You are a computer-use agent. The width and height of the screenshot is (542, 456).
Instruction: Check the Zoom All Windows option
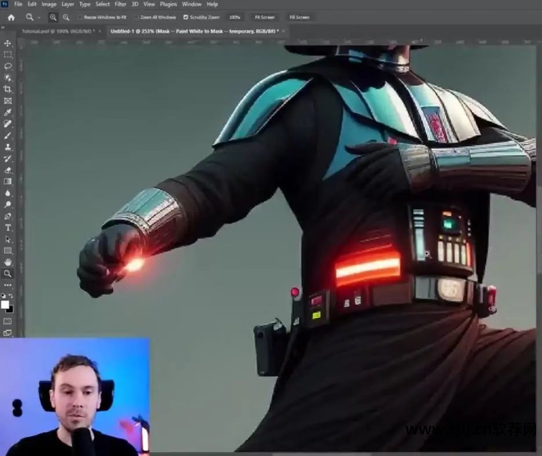pyautogui.click(x=137, y=17)
